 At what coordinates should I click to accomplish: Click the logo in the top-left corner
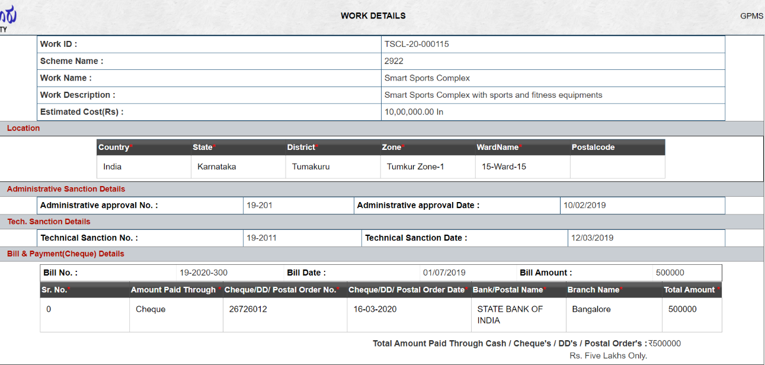click(x=8, y=18)
